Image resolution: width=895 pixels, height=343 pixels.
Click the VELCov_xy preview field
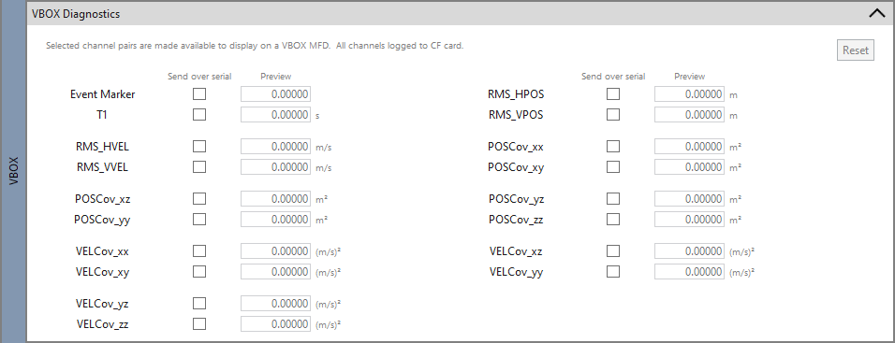(x=275, y=272)
